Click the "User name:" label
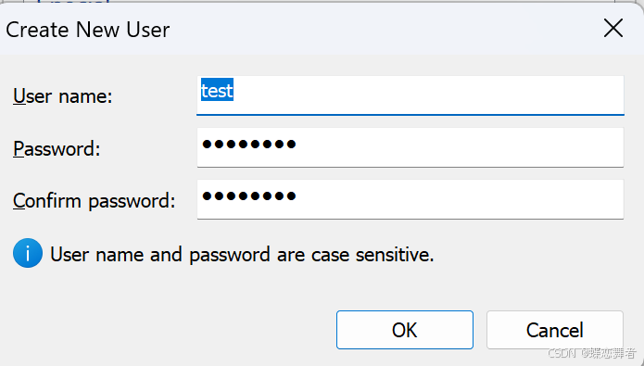644x366 pixels. tap(62, 96)
